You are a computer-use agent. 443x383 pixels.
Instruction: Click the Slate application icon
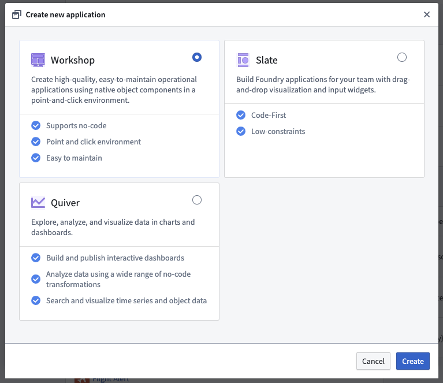point(243,60)
